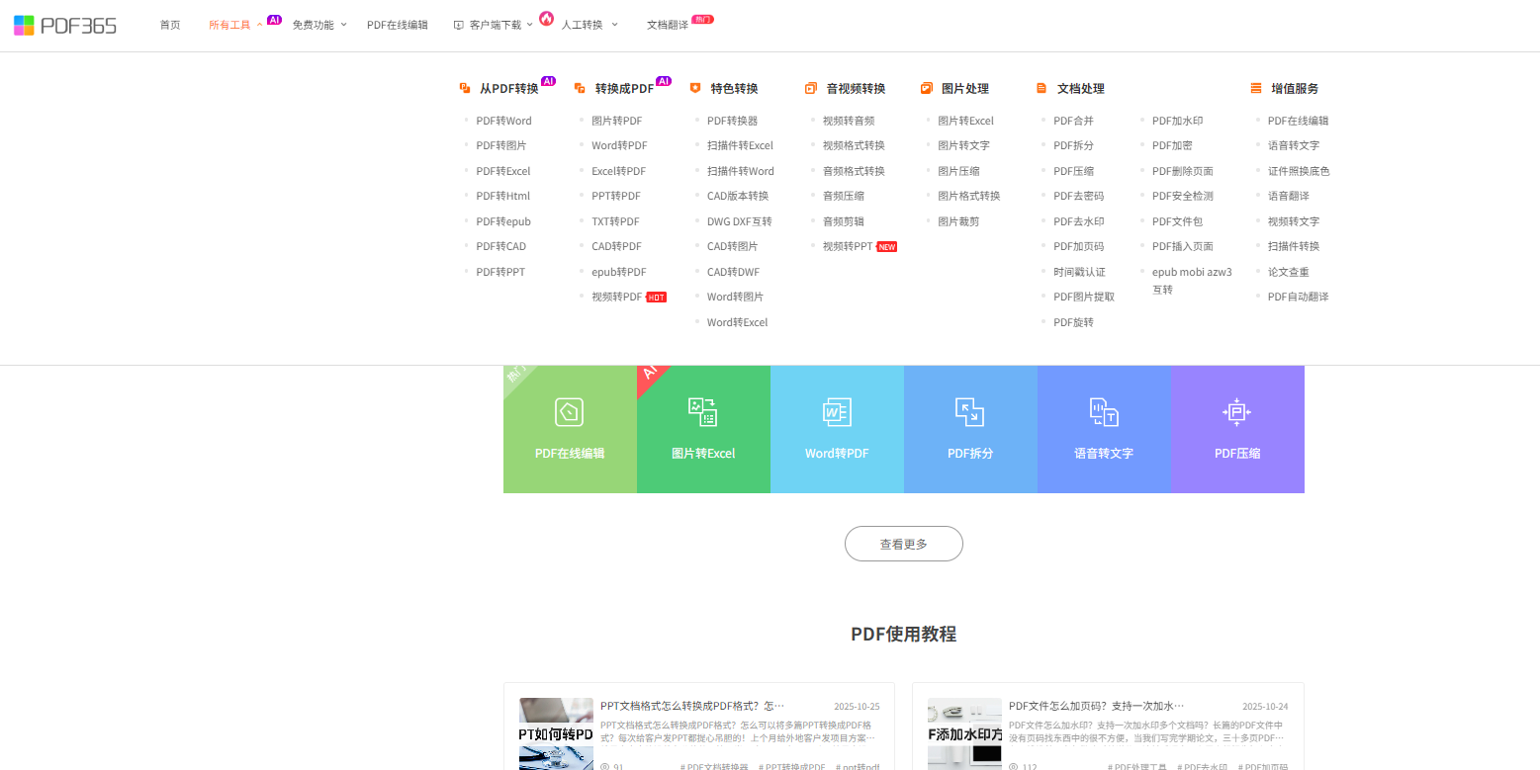Screen dimensions: 1540x770
Task: Click the 查看更多 button
Action: [903, 544]
